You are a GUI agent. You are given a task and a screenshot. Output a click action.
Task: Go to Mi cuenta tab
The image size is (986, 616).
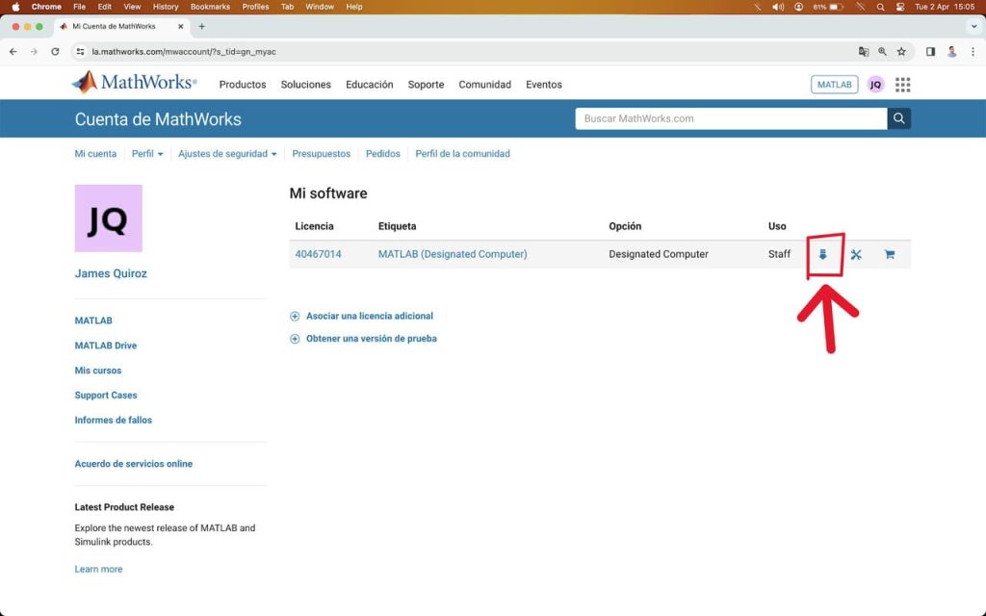pyautogui.click(x=95, y=153)
